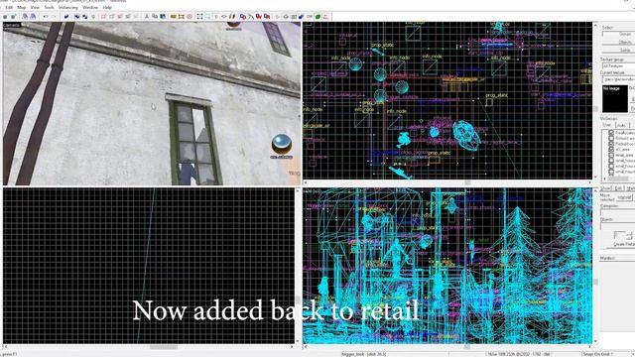
Task: Click the second grid icon in toolbar
Action: click(13, 17)
